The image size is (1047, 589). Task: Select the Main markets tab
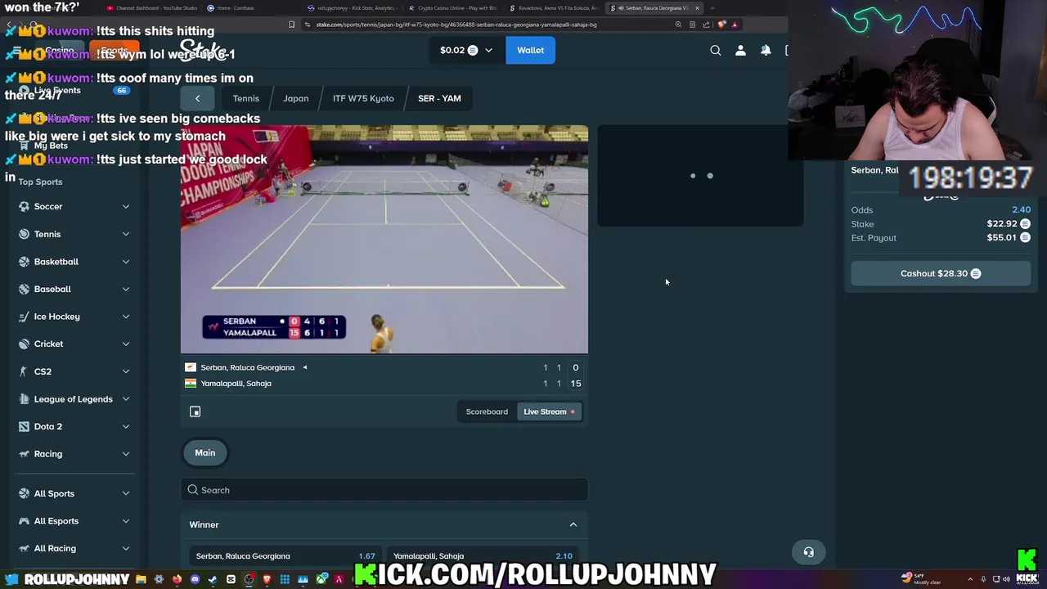pyautogui.click(x=205, y=452)
